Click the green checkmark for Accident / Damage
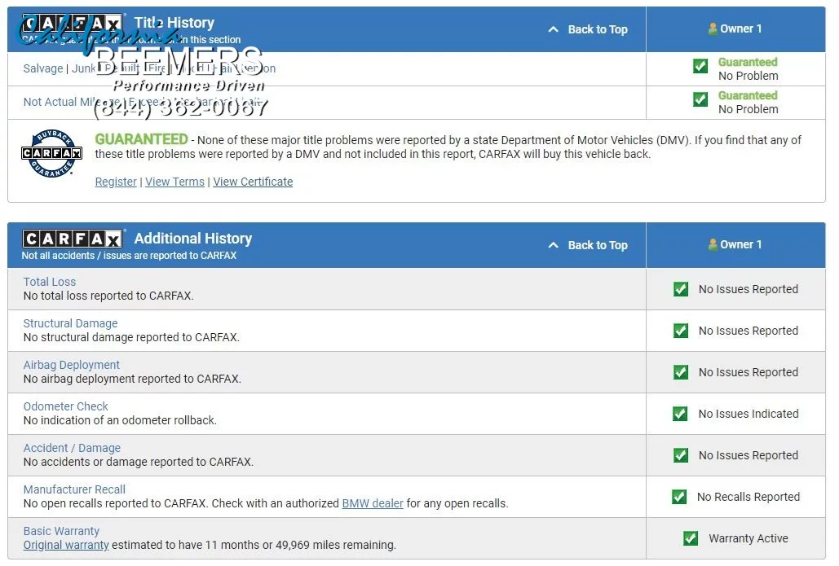This screenshot has height=566, width=839. [x=681, y=455]
